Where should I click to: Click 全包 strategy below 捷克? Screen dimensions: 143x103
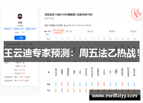click(x=74, y=84)
